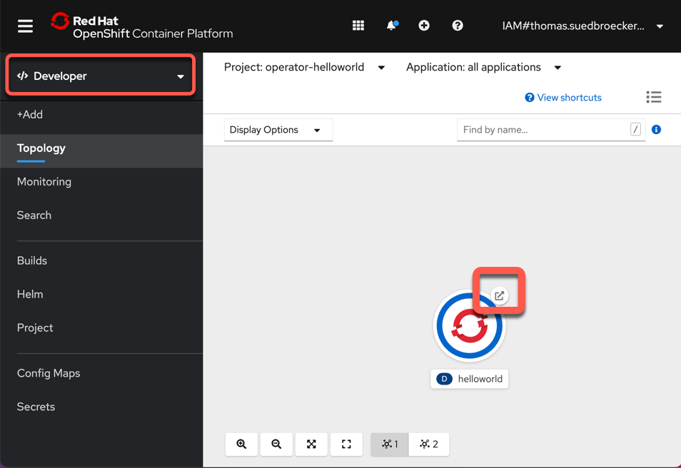Viewport: 681px width, 468px height.
Task: Select graph layout 1
Action: [390, 444]
